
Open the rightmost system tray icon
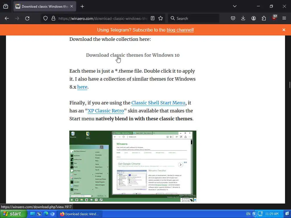tap(287, 214)
